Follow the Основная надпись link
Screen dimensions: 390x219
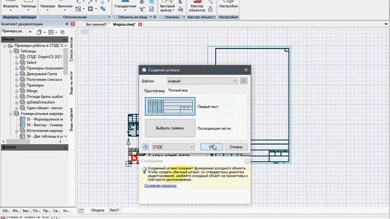(x=160, y=186)
